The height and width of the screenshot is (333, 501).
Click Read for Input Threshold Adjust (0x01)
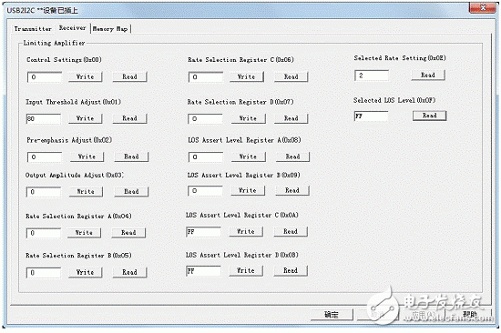(x=129, y=118)
